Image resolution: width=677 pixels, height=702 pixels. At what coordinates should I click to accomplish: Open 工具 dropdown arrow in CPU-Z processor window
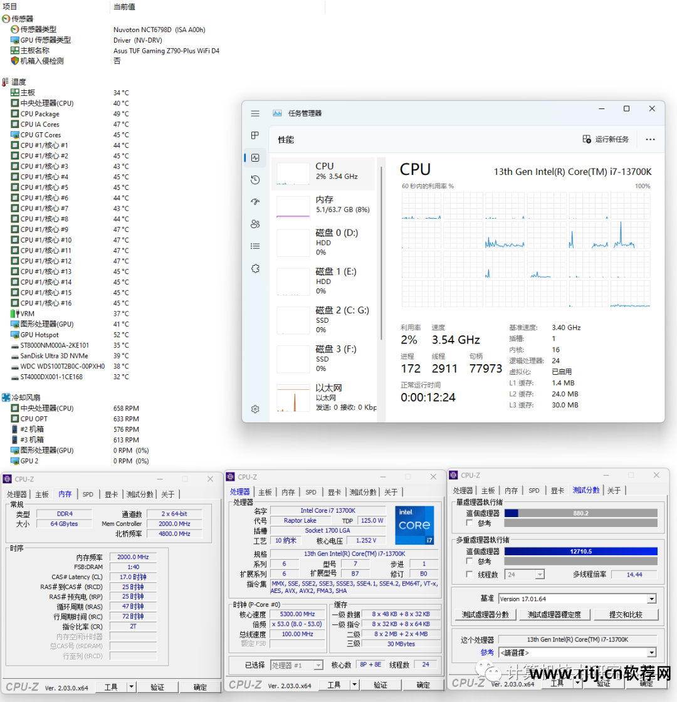pos(354,684)
